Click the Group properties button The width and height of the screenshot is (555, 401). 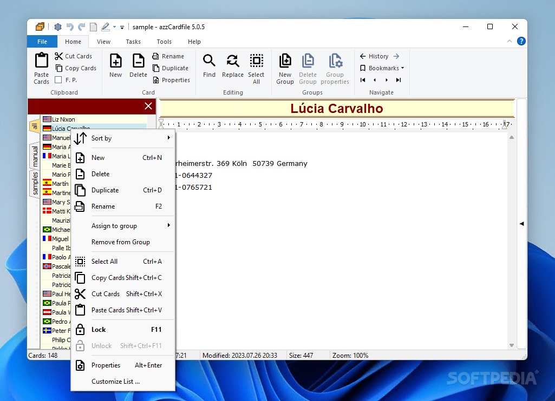pos(335,68)
